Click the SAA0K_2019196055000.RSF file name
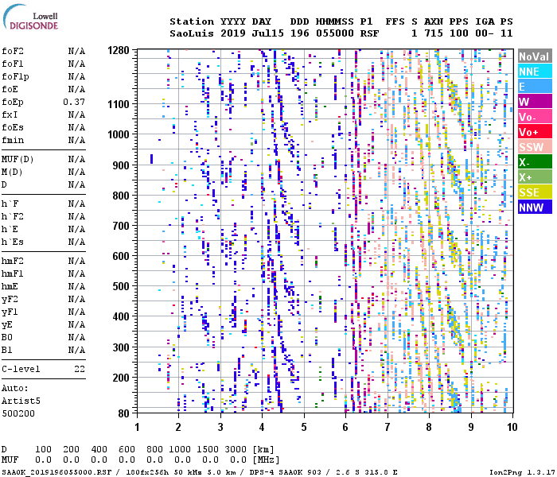The width and height of the screenshot is (557, 477). [x=56, y=472]
